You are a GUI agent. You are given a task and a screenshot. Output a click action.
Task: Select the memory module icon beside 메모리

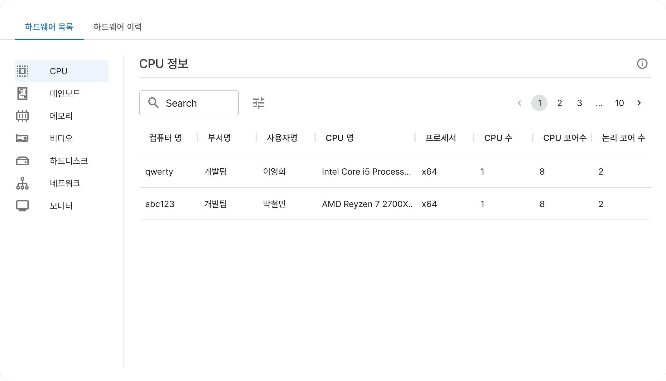click(x=22, y=116)
